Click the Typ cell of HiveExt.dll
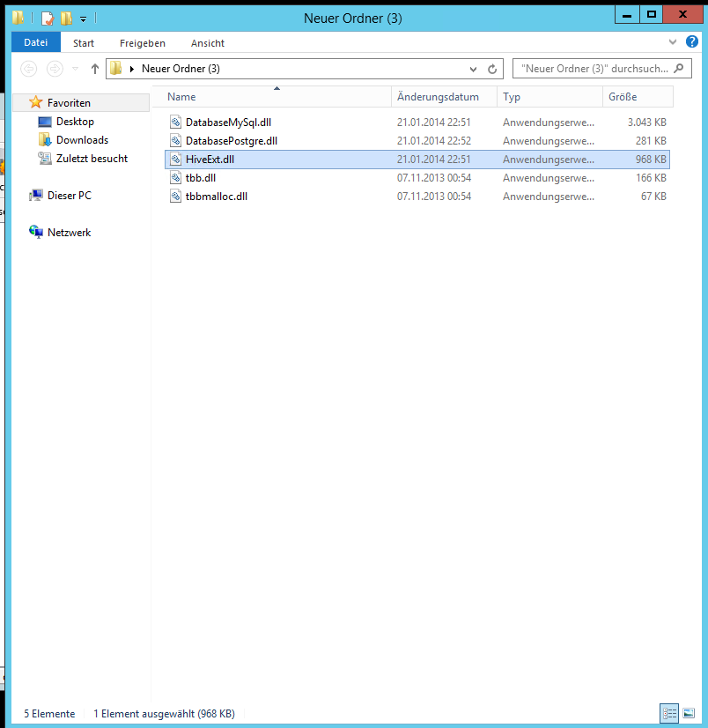 (549, 160)
